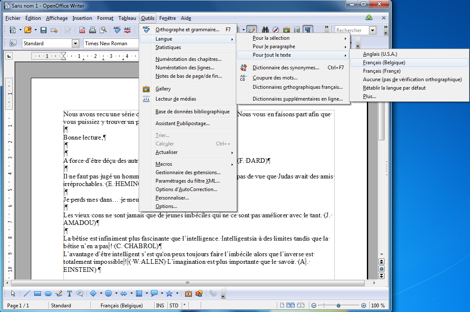Toggle AutoSpellcheck red wavy ABC icon

(x=127, y=30)
